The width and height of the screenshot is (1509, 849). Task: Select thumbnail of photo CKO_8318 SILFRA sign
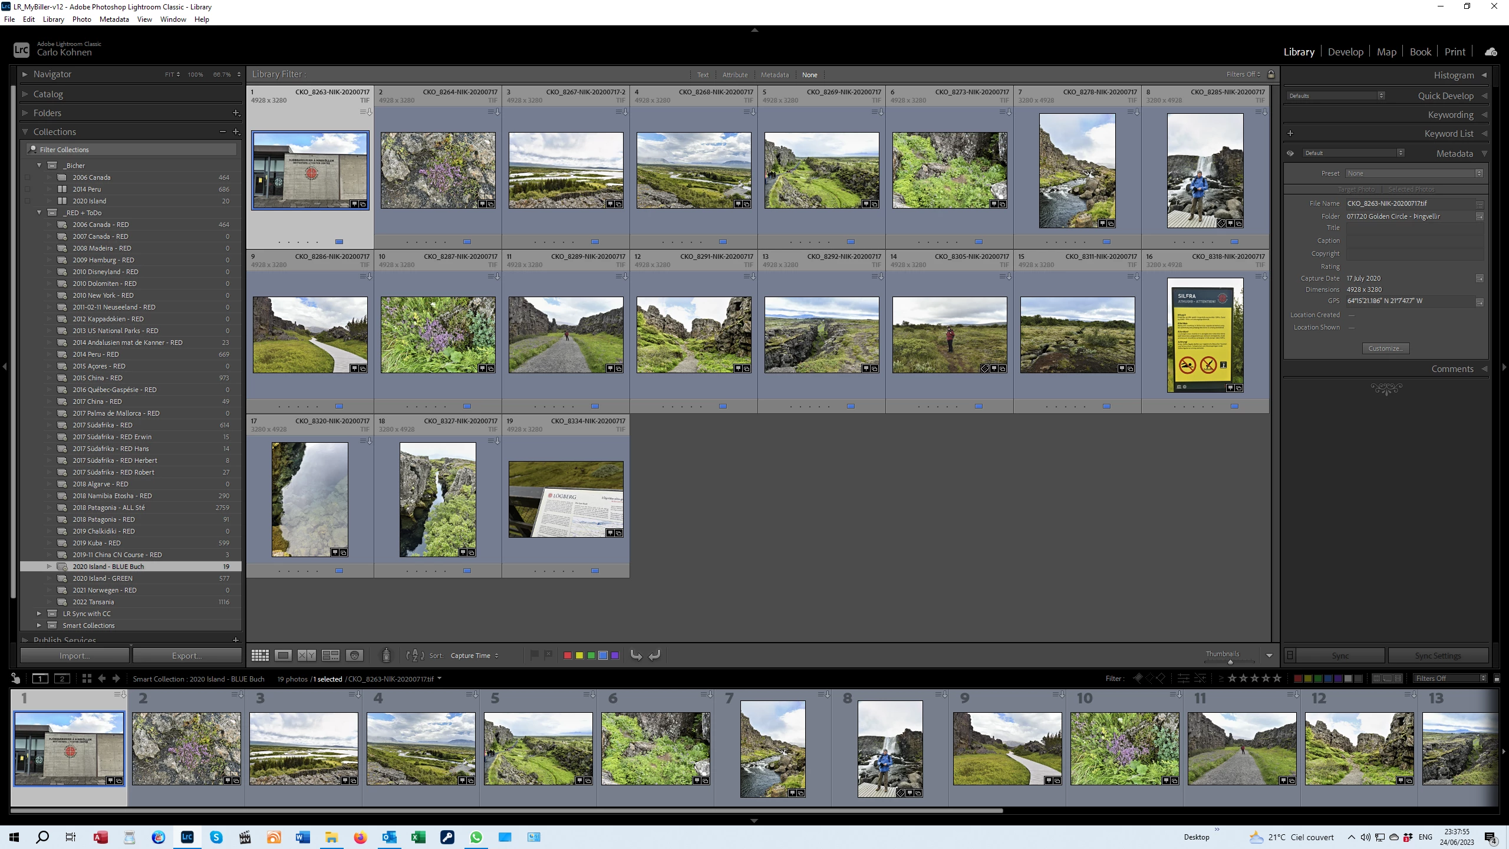point(1205,335)
